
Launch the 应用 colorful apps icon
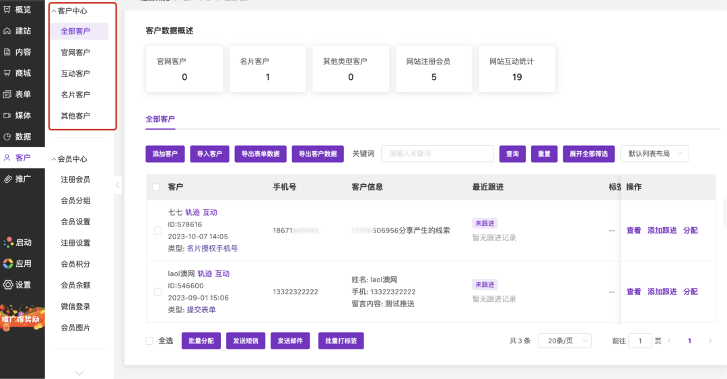[x=7, y=263]
